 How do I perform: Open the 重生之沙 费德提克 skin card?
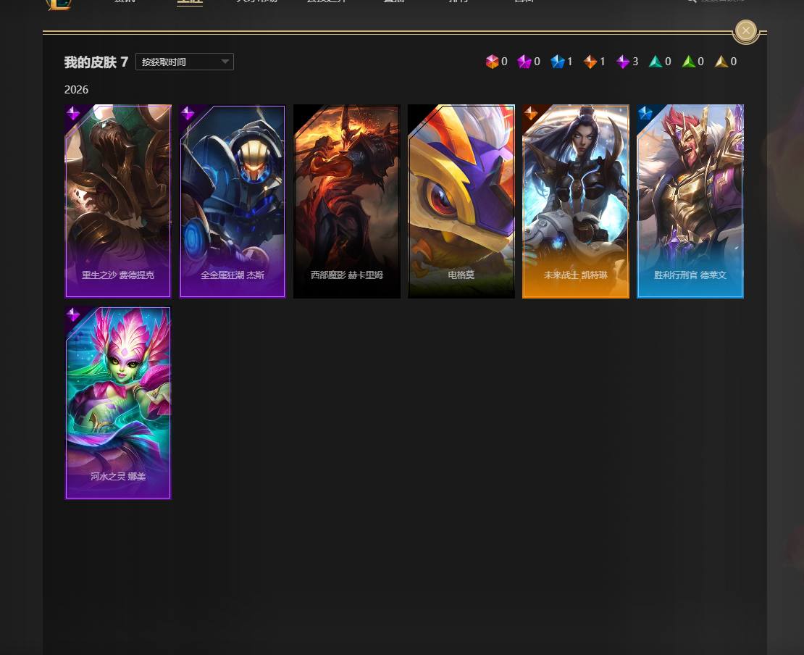(x=118, y=201)
